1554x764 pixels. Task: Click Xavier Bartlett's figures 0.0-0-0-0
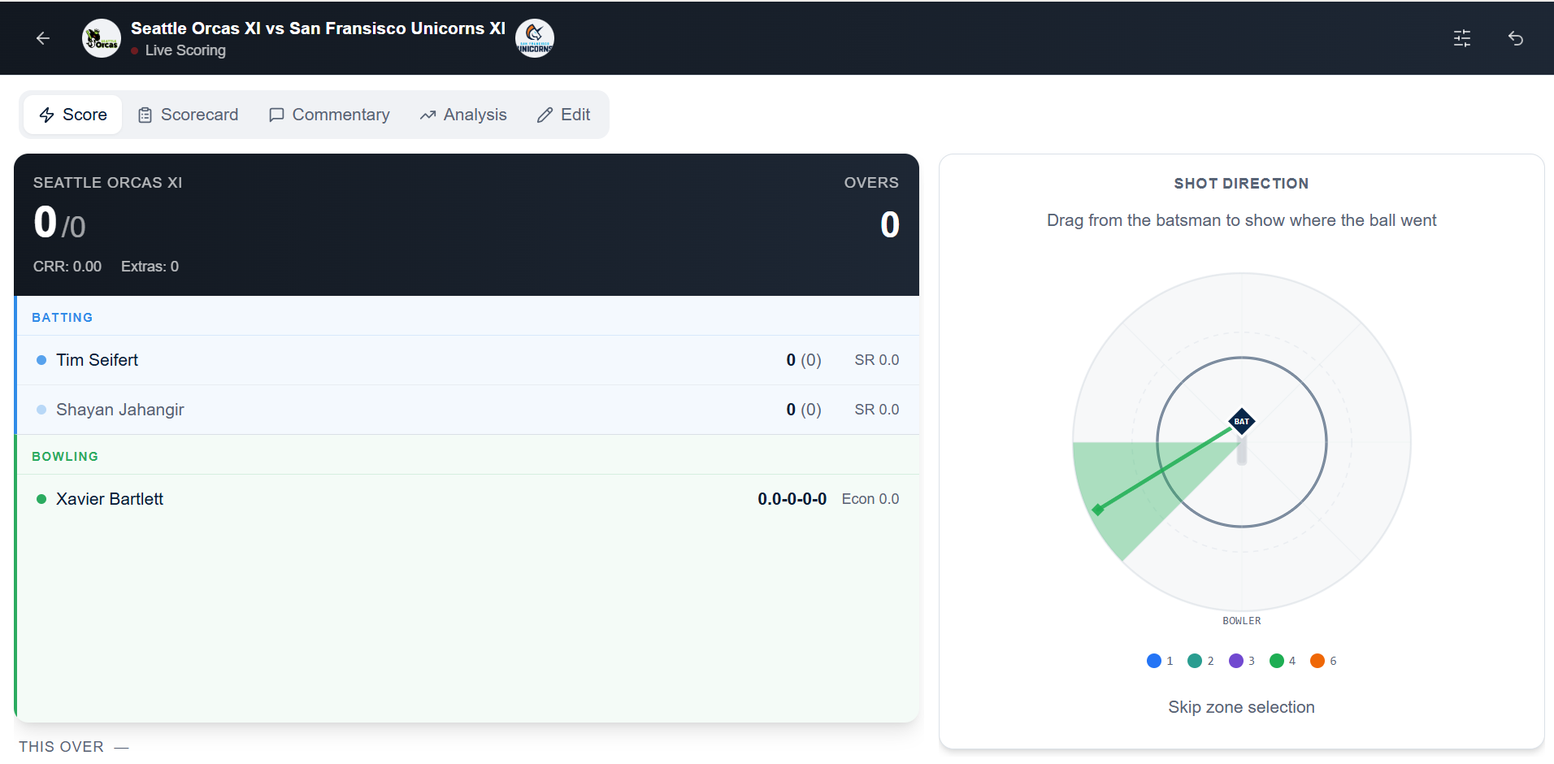(792, 499)
